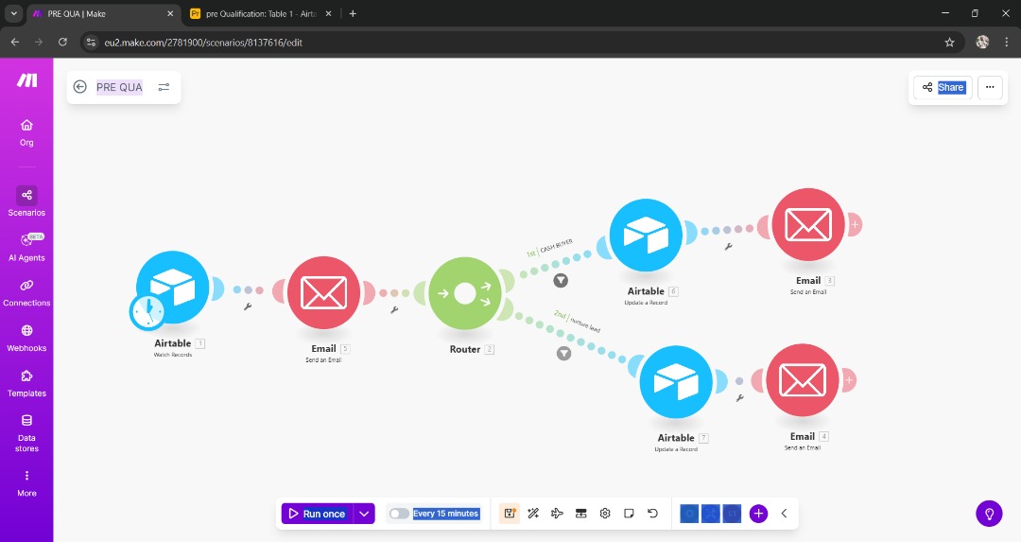Click the PRE QUA scenario name field
The image size is (1021, 542).
tap(119, 87)
